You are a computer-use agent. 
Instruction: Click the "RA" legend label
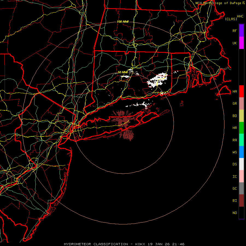(x=235, y=140)
